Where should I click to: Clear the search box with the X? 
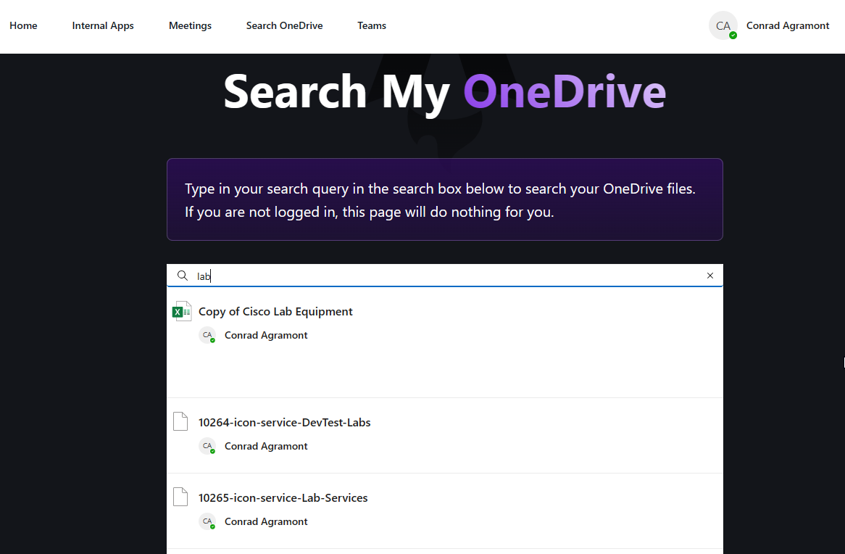tap(710, 276)
